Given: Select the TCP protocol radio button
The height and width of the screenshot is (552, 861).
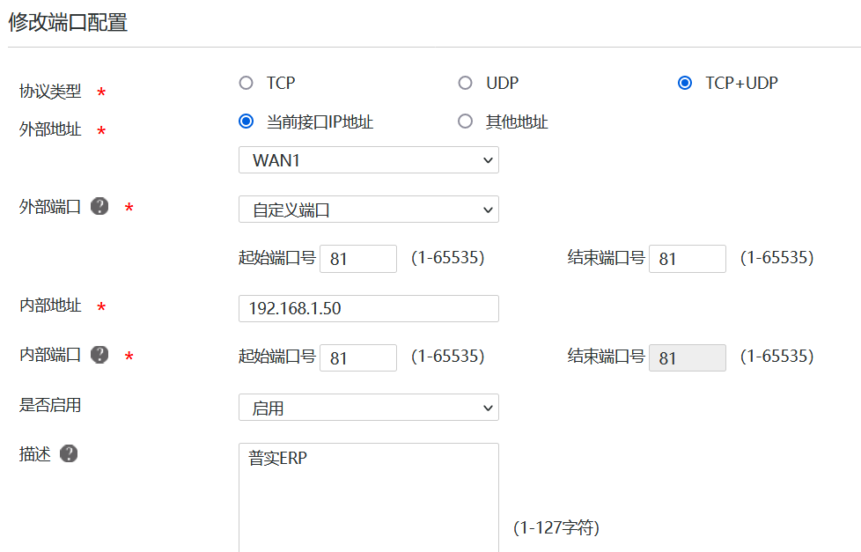Looking at the screenshot, I should [x=246, y=83].
